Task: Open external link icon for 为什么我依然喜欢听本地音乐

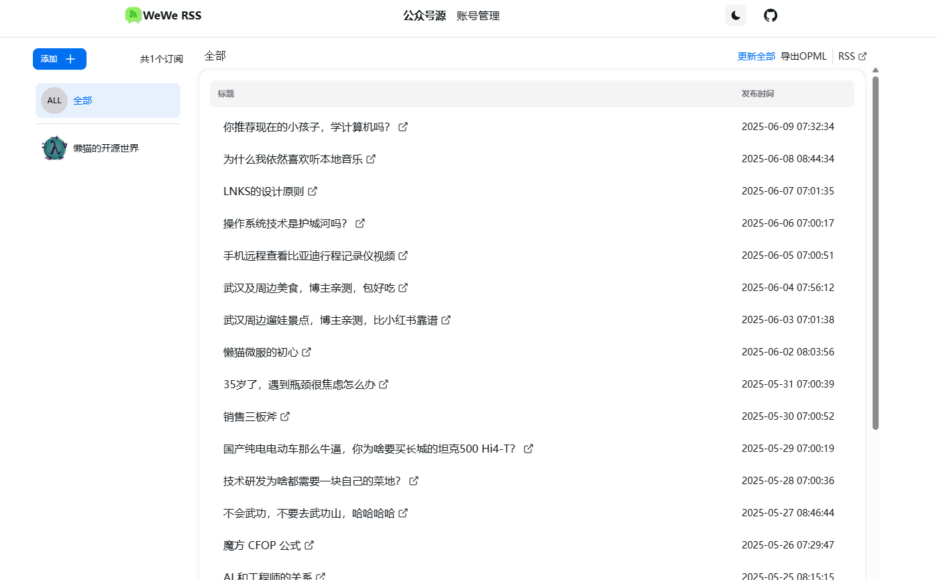Action: (371, 159)
